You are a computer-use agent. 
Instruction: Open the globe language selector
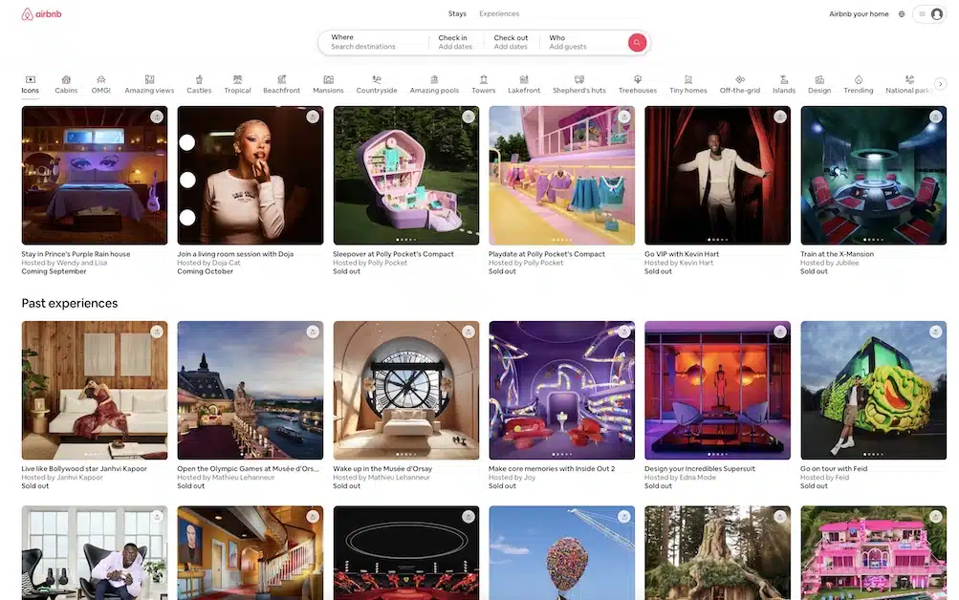(902, 14)
